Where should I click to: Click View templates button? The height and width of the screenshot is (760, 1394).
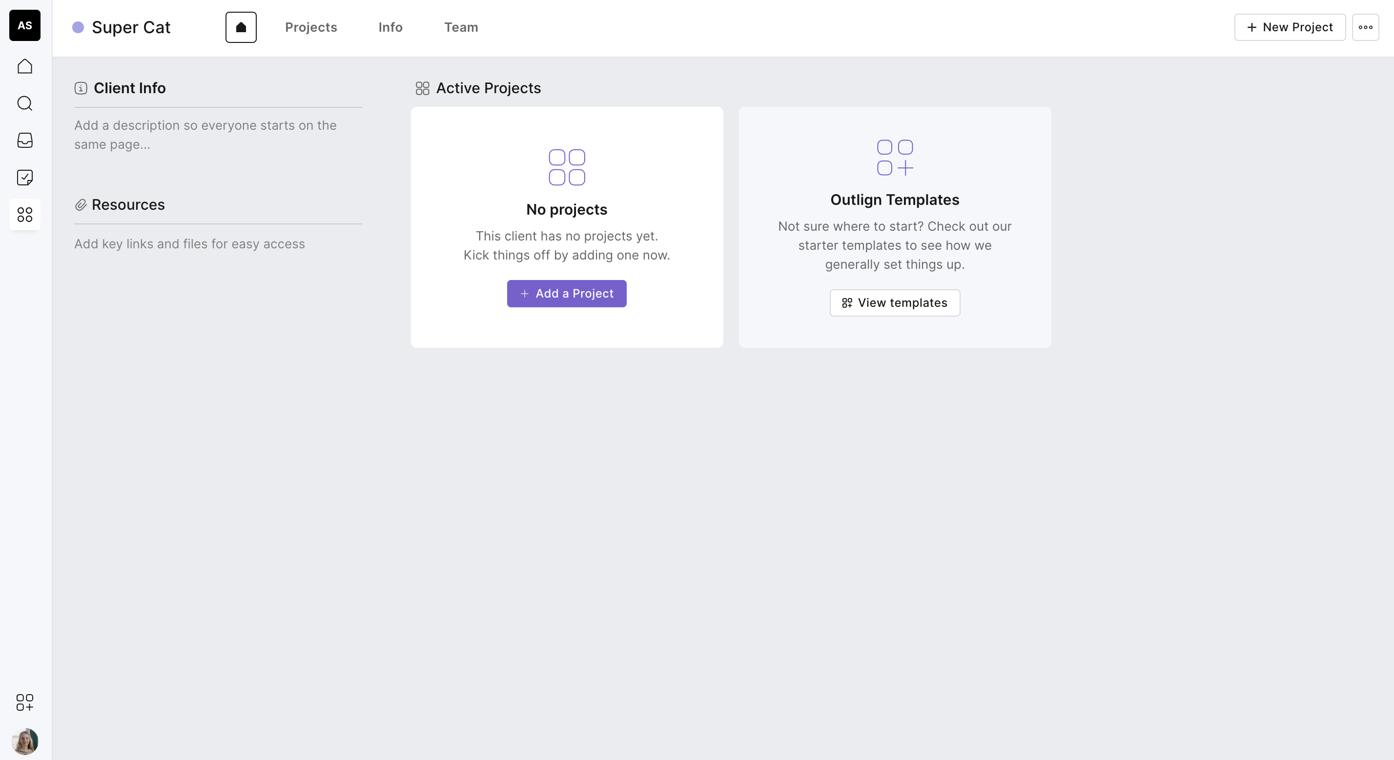[895, 303]
